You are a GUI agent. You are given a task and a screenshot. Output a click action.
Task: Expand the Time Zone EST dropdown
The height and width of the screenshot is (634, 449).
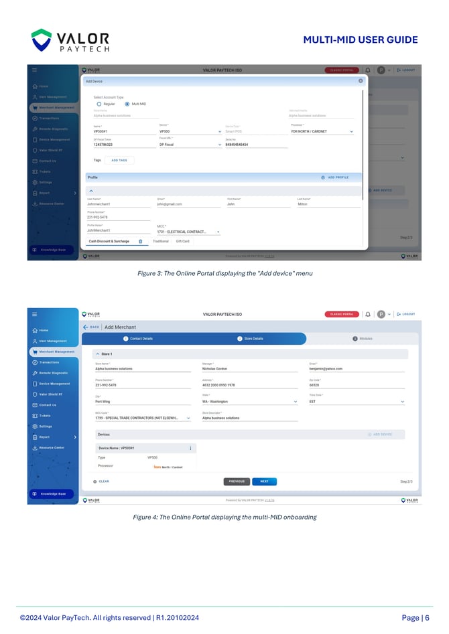(402, 402)
